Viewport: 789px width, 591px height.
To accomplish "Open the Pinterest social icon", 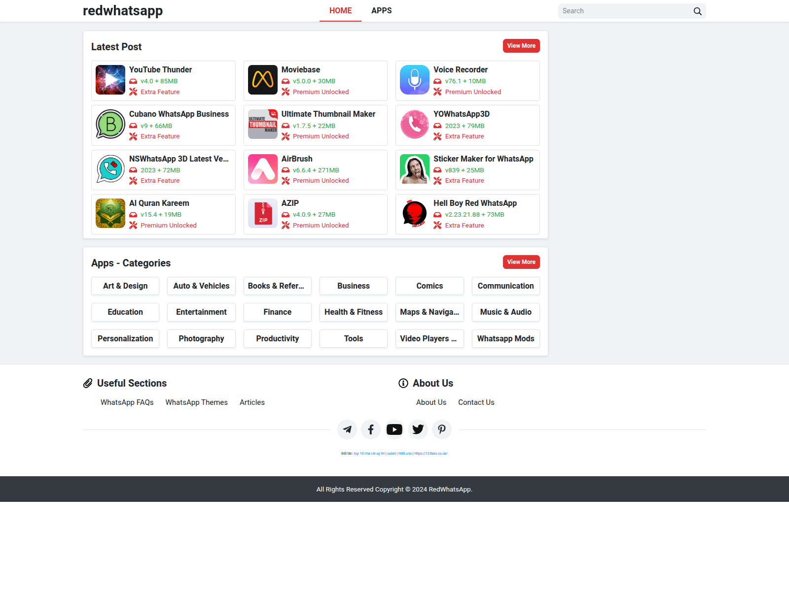I will [442, 429].
